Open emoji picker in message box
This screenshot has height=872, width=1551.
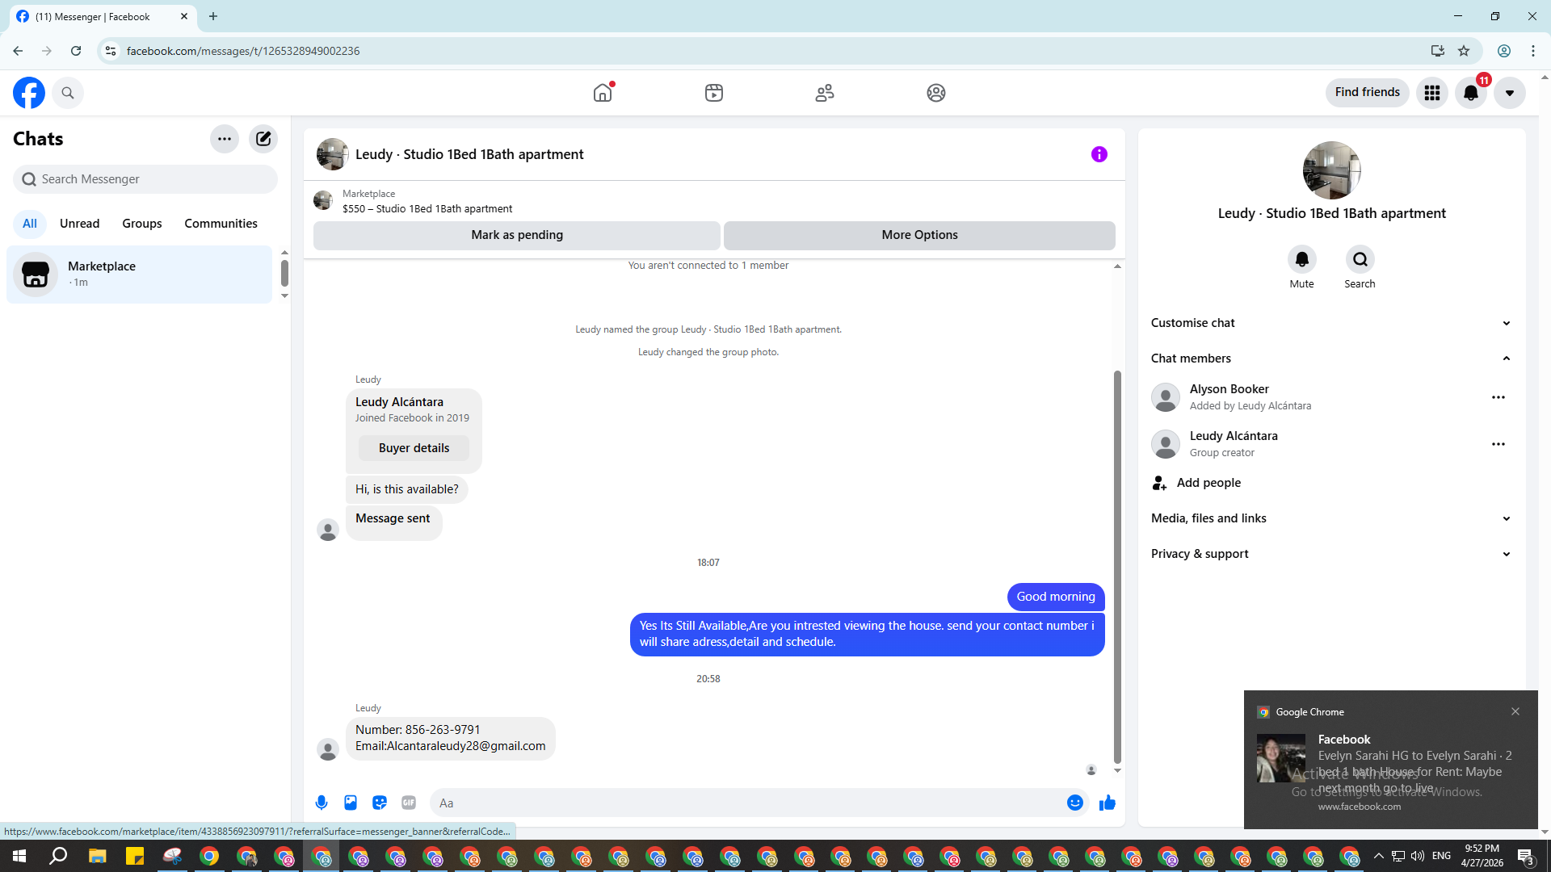1074,803
